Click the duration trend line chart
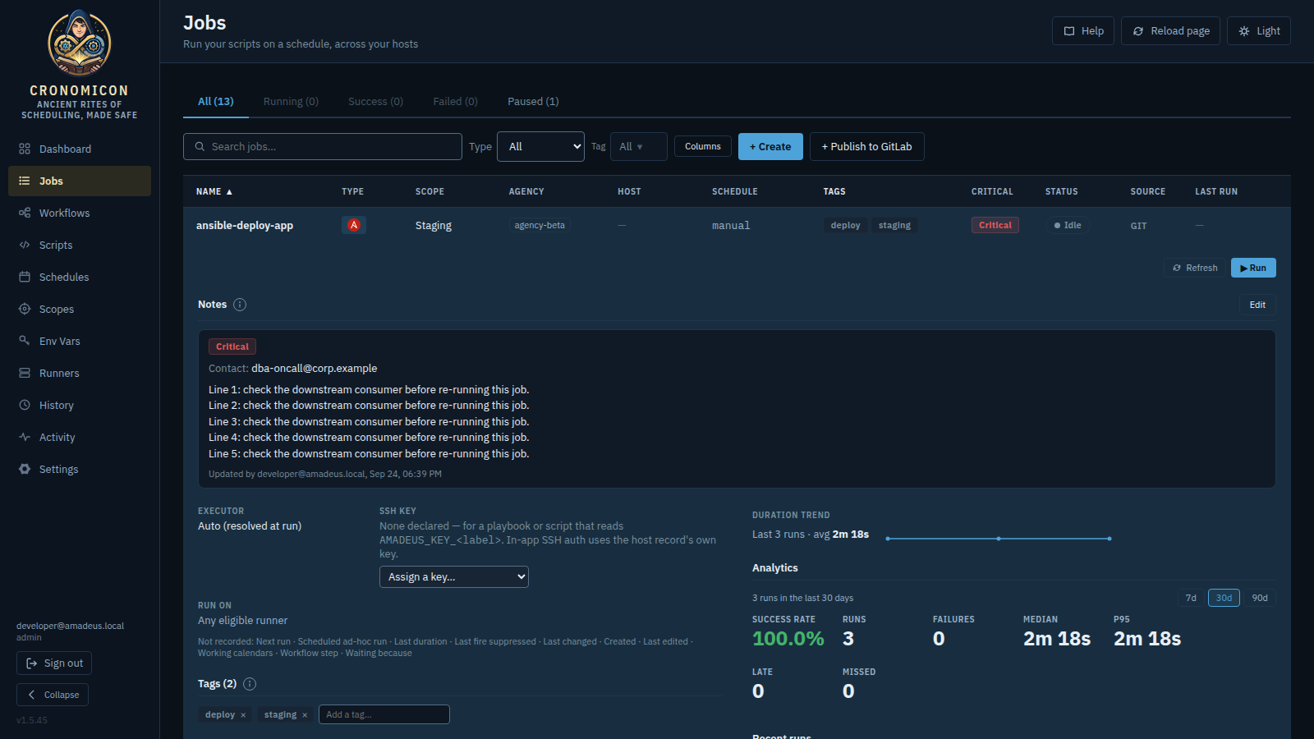Image resolution: width=1314 pixels, height=739 pixels. point(998,539)
